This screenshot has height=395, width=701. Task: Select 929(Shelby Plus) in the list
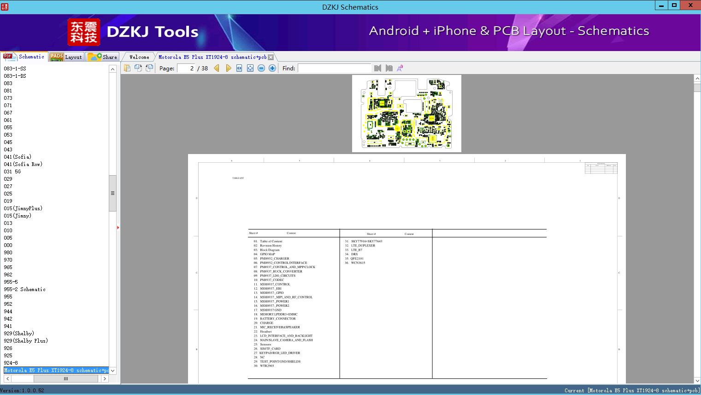click(26, 341)
